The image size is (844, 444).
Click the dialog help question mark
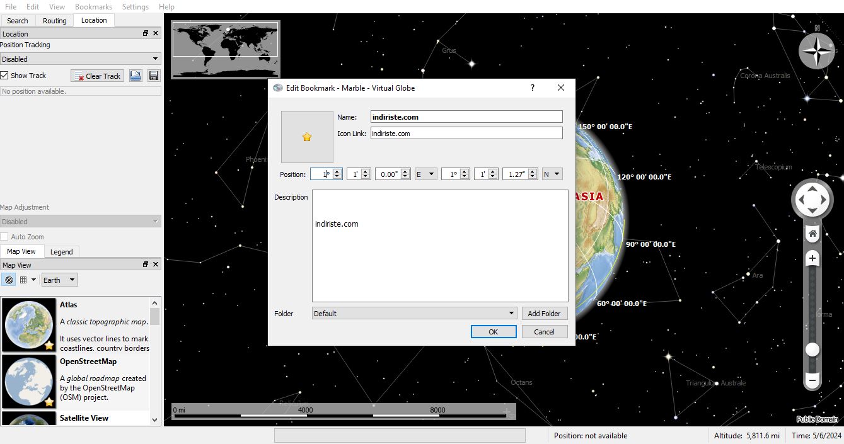(x=533, y=88)
